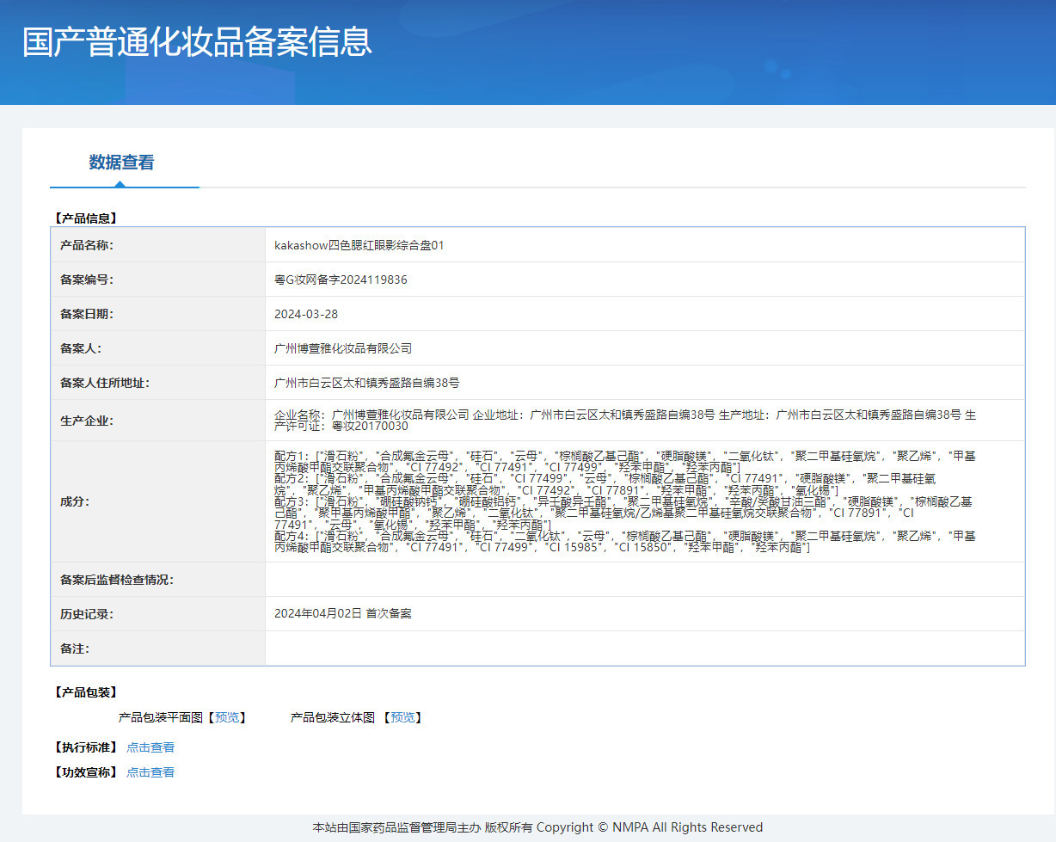This screenshot has width=1056, height=842.
Task: Click the history entry 2024年04月02日 首次备案
Action: pos(342,613)
